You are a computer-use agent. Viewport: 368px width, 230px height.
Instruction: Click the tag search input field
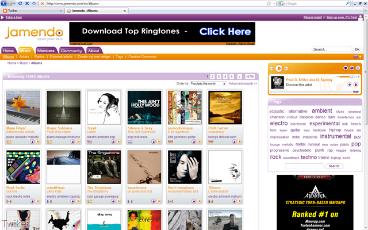pos(304,166)
